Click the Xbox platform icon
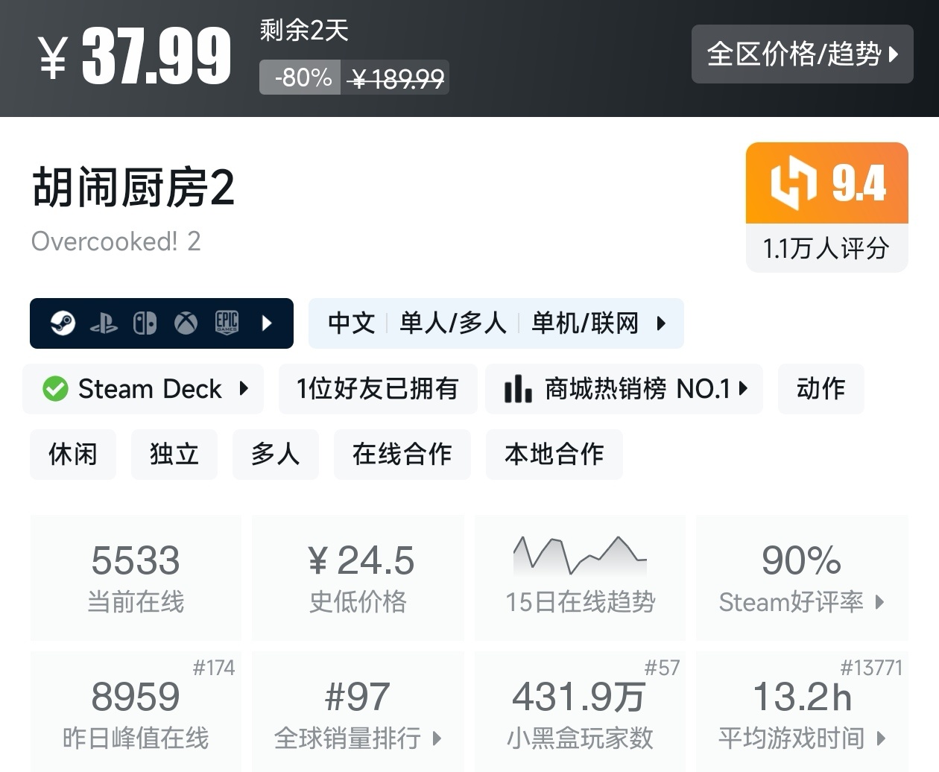The width and height of the screenshot is (939, 772). coord(186,323)
